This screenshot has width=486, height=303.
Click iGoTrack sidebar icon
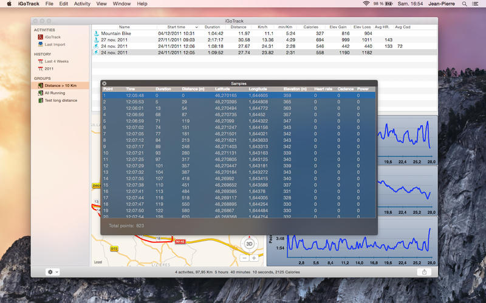pyautogui.click(x=40, y=37)
